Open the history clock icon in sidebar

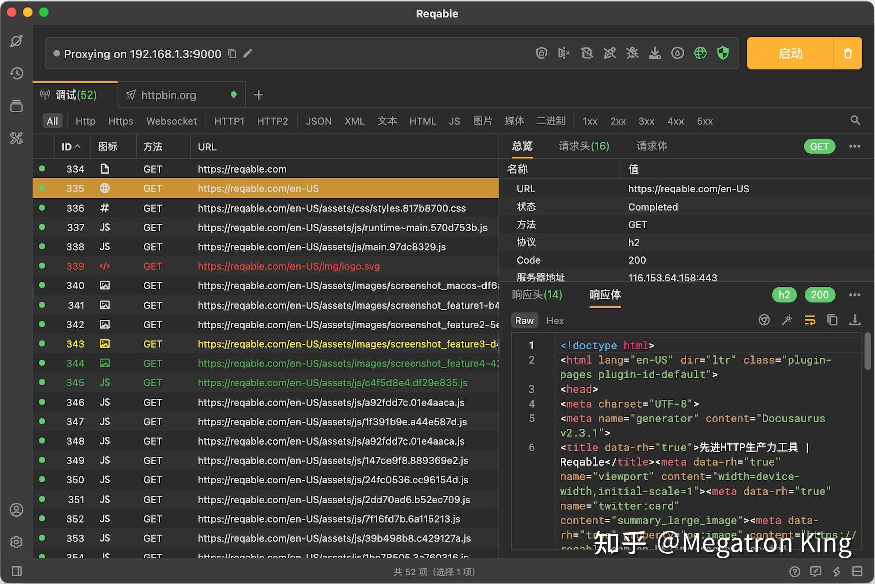pyautogui.click(x=17, y=73)
